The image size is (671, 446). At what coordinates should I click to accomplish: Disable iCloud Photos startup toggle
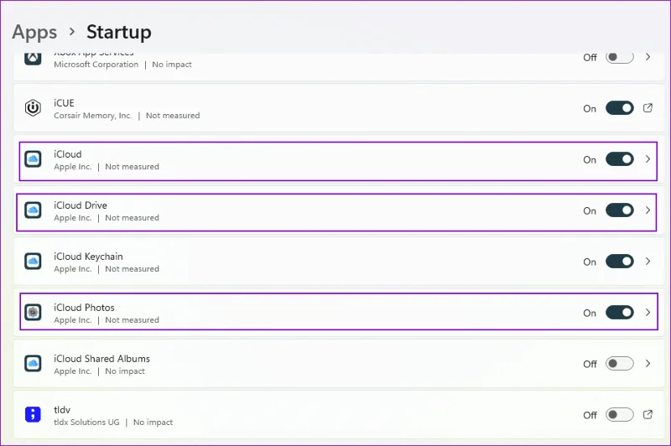[619, 313]
